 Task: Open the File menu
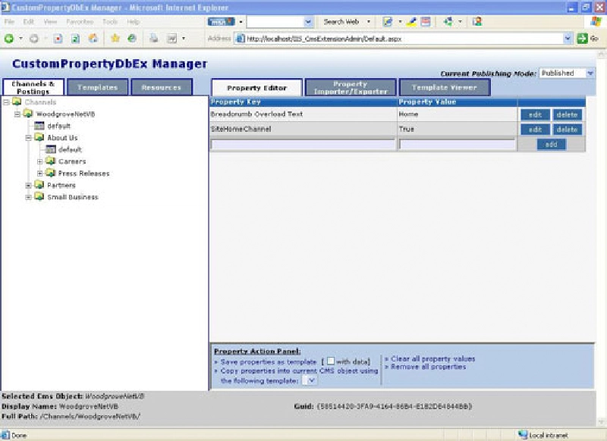point(9,22)
